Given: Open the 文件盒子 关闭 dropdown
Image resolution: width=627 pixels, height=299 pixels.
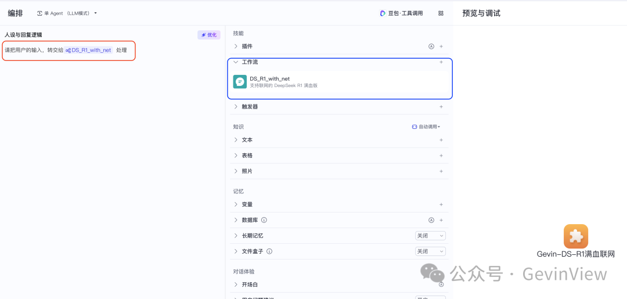Looking at the screenshot, I should pyautogui.click(x=430, y=251).
